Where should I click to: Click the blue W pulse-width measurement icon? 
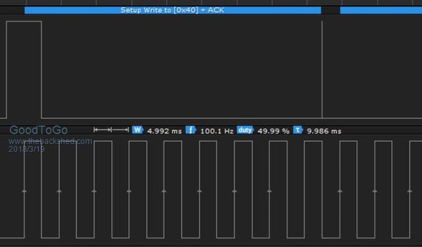[138, 130]
